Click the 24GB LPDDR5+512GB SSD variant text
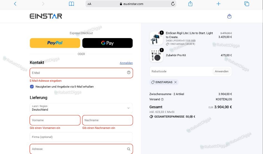263x154 pixels. click(x=181, y=41)
